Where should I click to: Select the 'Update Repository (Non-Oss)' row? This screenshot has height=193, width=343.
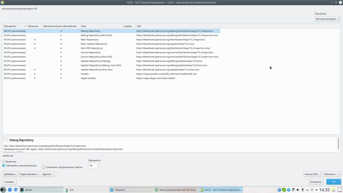point(111,70)
